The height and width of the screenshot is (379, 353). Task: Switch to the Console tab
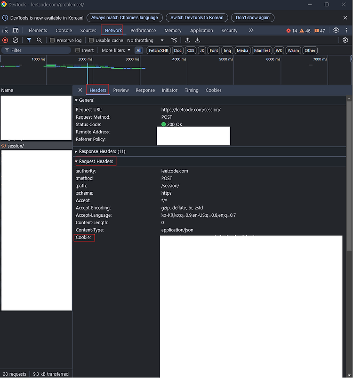64,31
